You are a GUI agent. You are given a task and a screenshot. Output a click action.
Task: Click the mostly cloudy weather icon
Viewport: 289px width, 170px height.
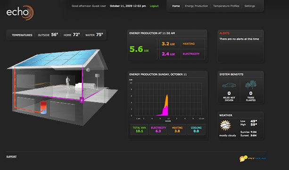tap(225, 126)
